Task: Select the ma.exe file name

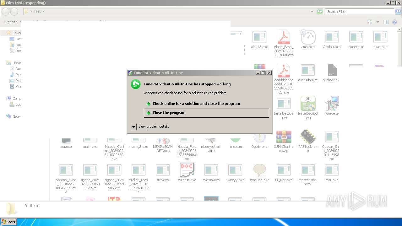Action: pos(66,147)
